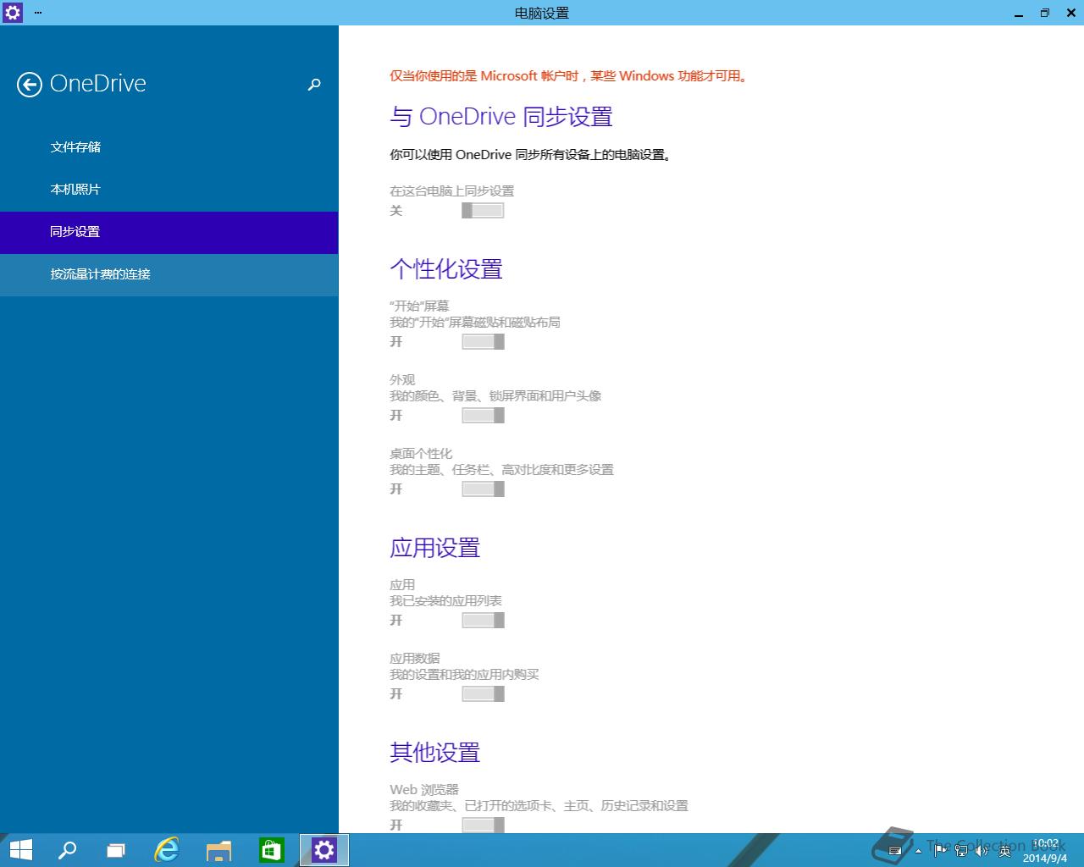Image resolution: width=1084 pixels, height=867 pixels.
Task: Switch input language via 英 indicator
Action: click(1005, 851)
